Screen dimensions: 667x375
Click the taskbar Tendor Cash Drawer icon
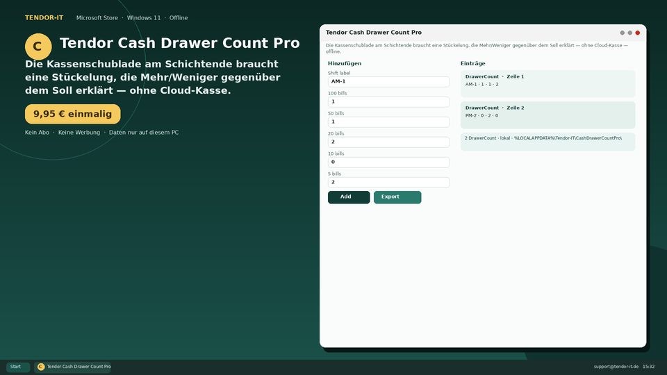41,367
